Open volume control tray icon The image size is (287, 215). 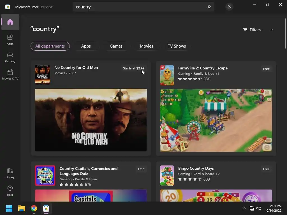[259, 208]
